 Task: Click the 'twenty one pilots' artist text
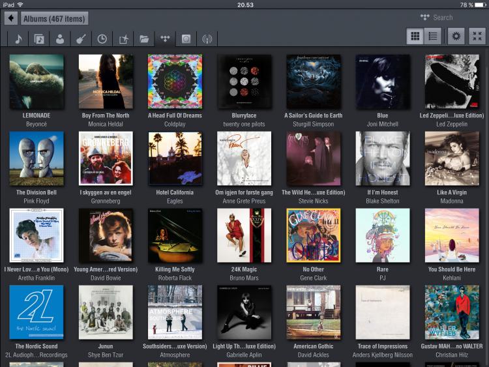244,124
